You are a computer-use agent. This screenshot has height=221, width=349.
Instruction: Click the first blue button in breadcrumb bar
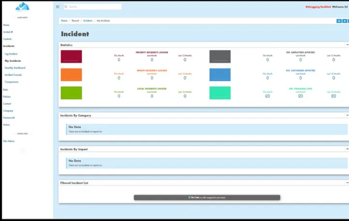[339, 21]
